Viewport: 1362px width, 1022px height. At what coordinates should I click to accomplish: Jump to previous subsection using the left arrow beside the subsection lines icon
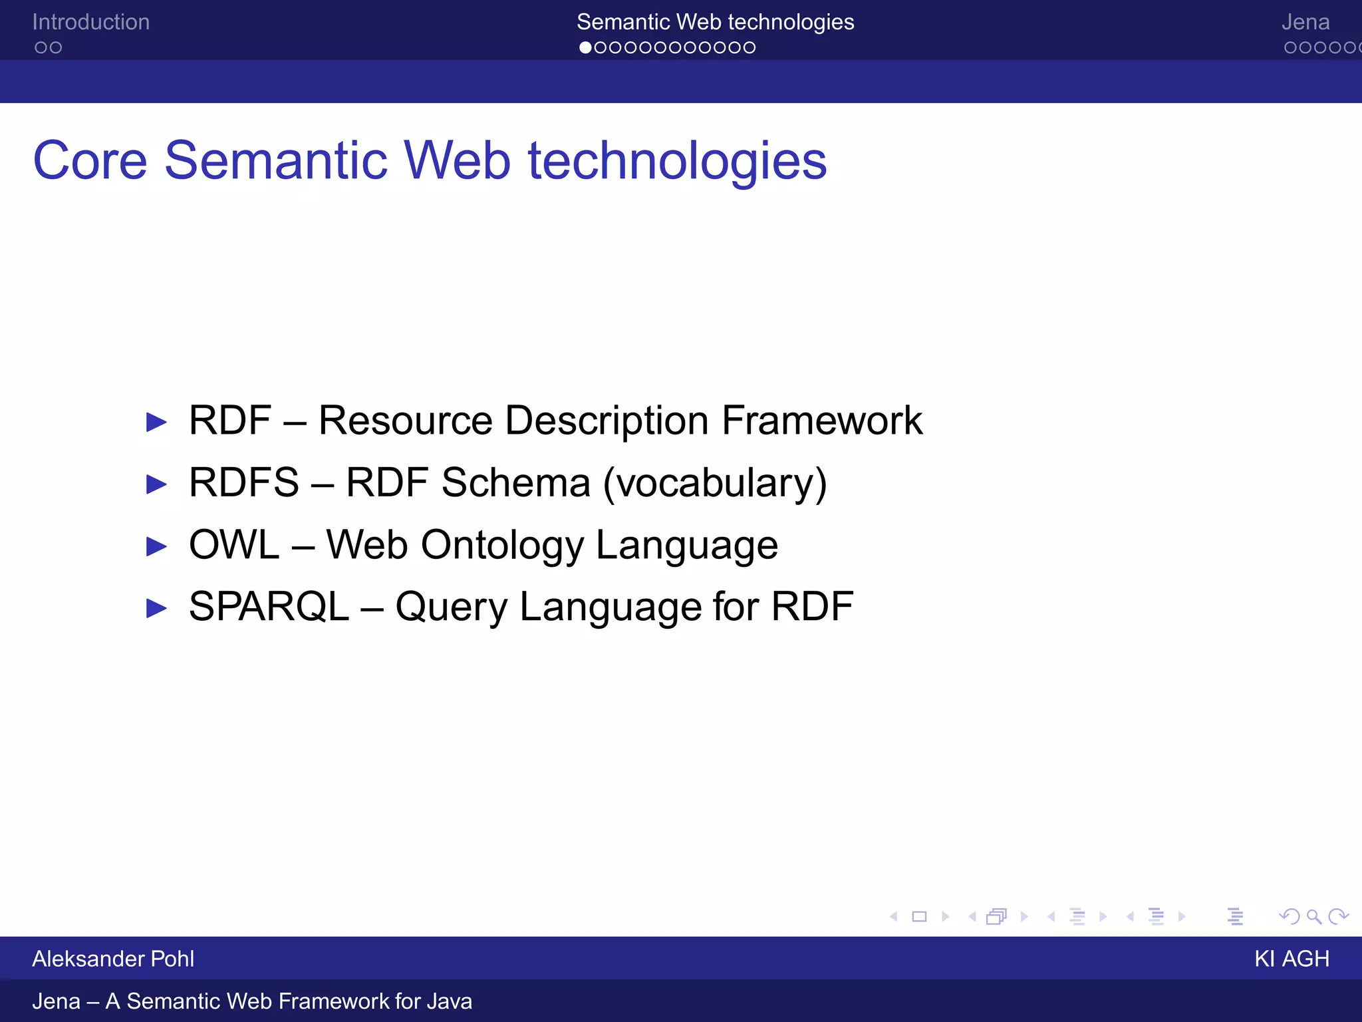(x=1051, y=916)
